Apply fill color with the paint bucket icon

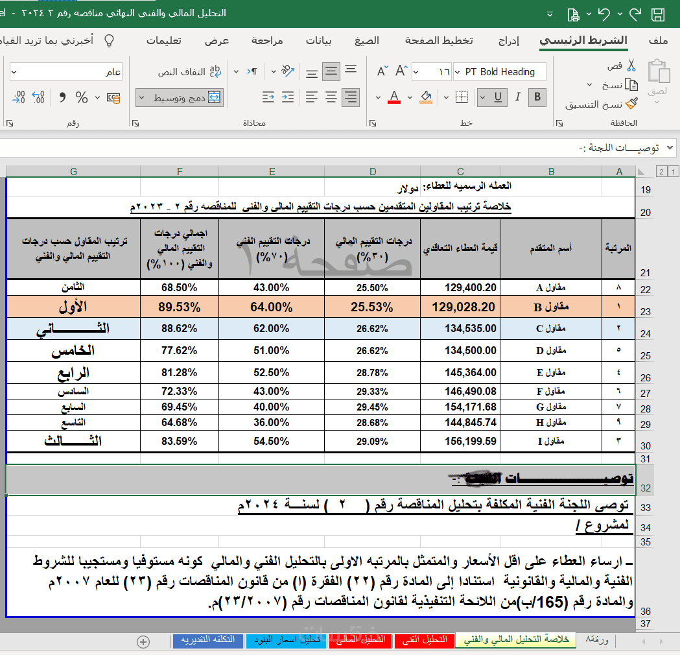point(426,97)
